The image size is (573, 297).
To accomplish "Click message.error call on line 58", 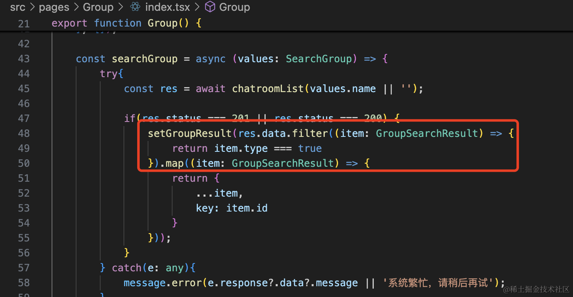I will point(159,283).
